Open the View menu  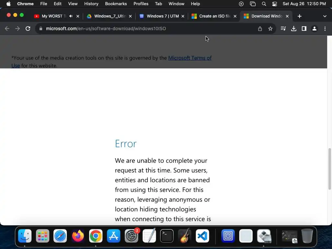point(73,4)
